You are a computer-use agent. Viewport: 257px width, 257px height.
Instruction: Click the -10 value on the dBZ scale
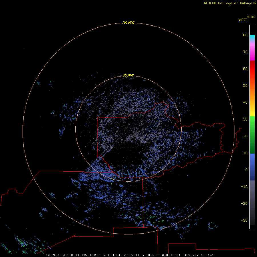tap(244, 187)
